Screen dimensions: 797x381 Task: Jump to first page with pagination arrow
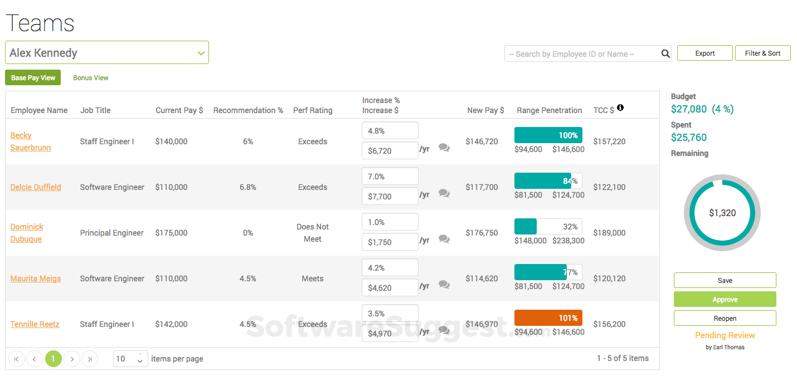[x=16, y=359]
